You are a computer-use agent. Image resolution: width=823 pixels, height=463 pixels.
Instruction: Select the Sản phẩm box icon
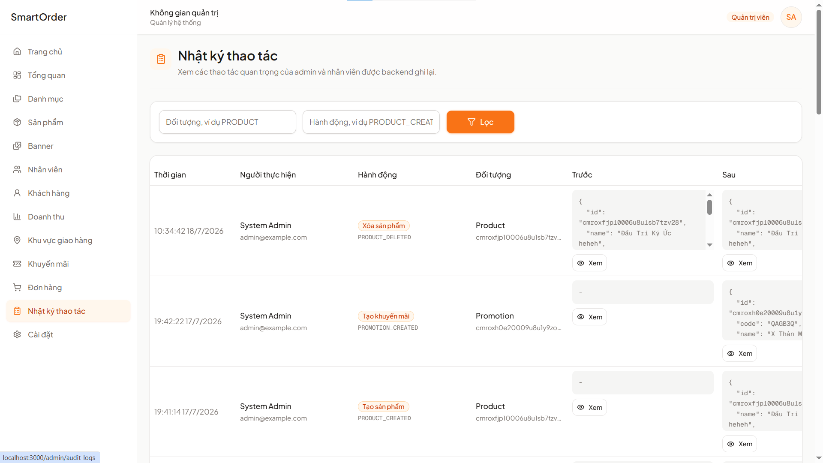(17, 122)
